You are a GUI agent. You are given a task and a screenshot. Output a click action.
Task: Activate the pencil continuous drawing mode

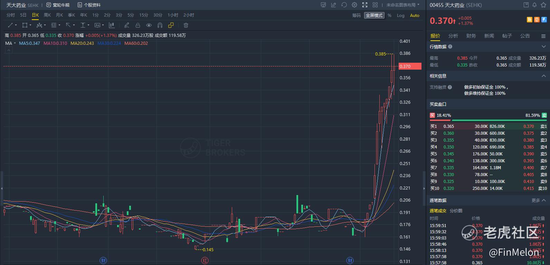pyautogui.click(x=127, y=25)
